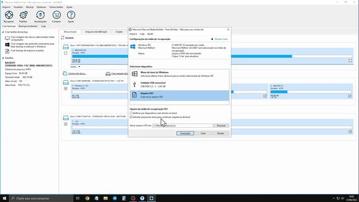Open the 'Outras tarefas' menu
This screenshot has height=202, width=359.
coord(56,7)
